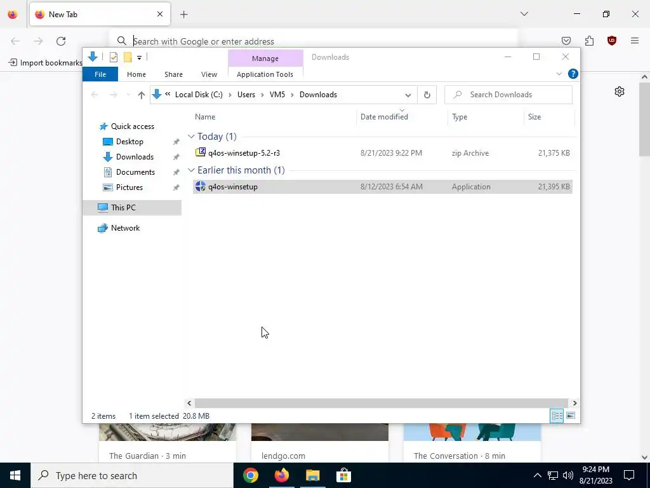Image resolution: width=650 pixels, height=488 pixels.
Task: Show hidden system tray icons
Action: coord(537,475)
